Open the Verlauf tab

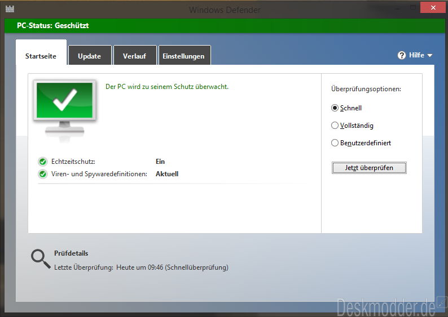135,56
